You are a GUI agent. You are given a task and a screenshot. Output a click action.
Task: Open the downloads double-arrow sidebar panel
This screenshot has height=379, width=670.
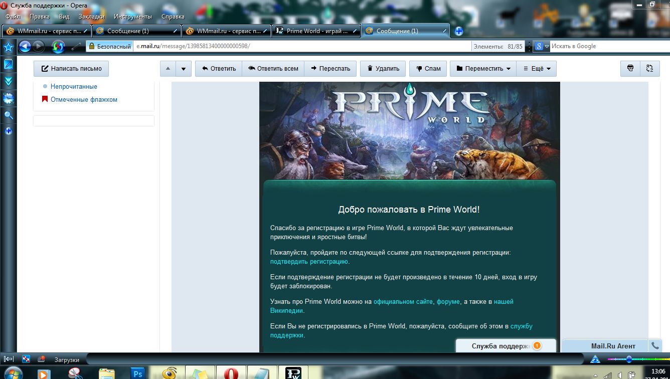(8, 81)
